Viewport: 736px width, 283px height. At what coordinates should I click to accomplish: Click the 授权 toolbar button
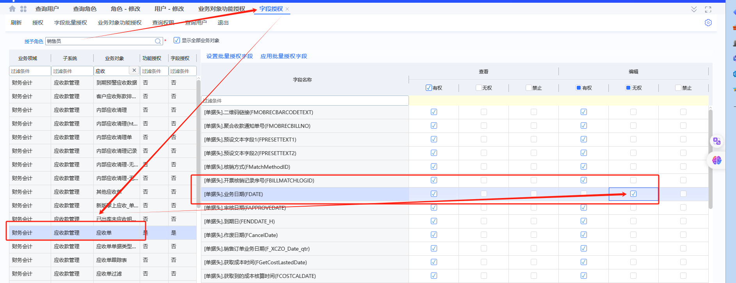(38, 23)
